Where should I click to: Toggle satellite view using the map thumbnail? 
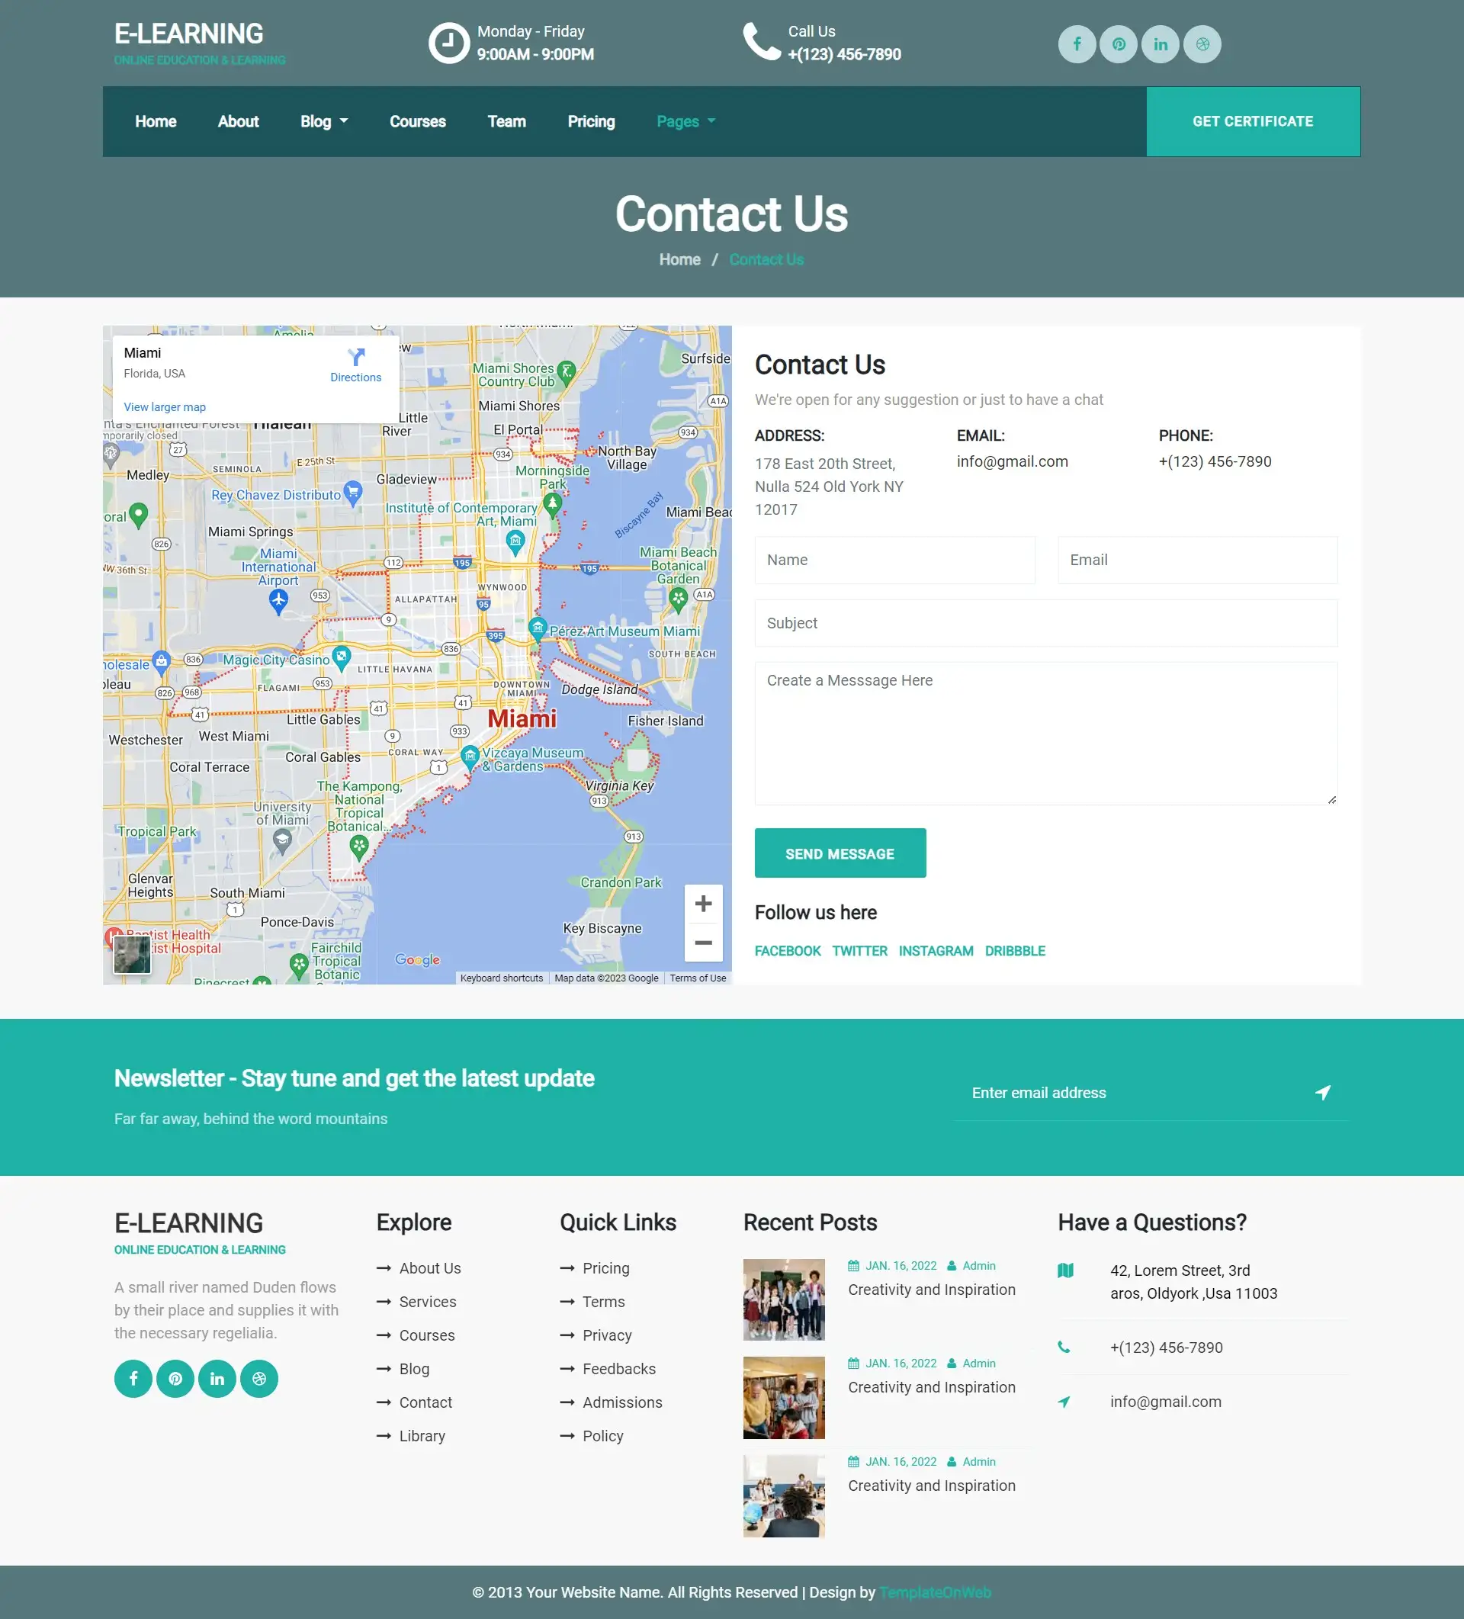click(132, 955)
